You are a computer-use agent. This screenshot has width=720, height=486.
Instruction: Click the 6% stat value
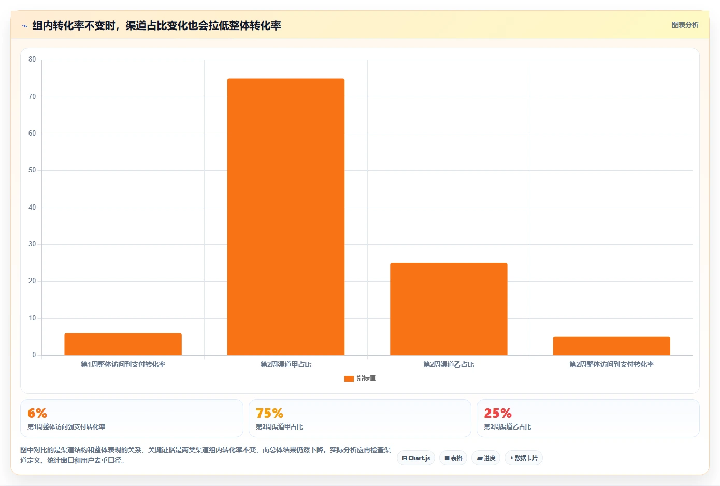pyautogui.click(x=37, y=413)
